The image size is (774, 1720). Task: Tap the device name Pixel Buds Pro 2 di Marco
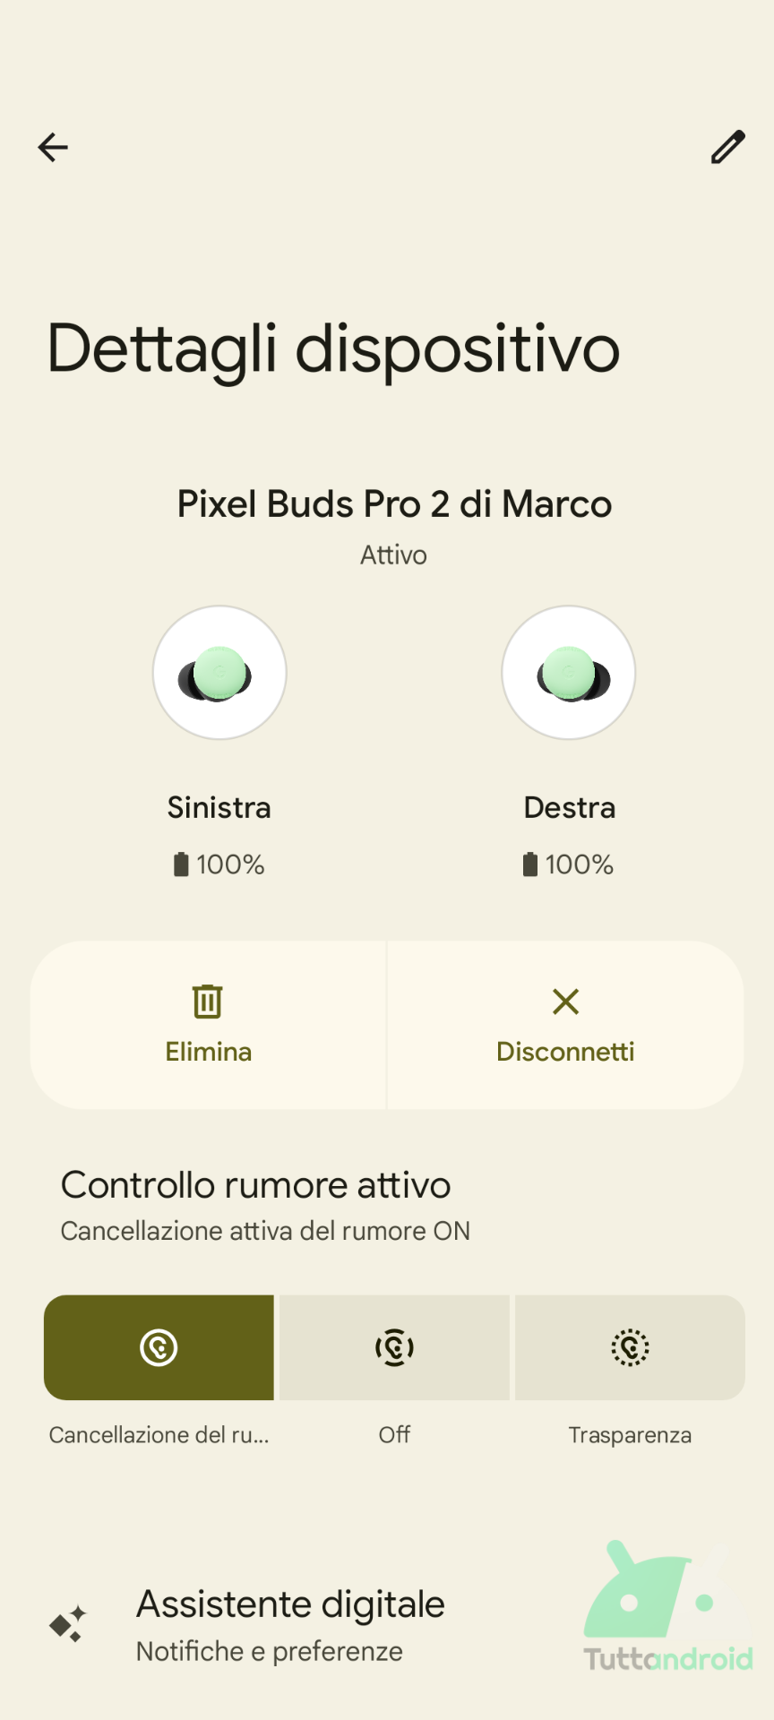(x=394, y=504)
